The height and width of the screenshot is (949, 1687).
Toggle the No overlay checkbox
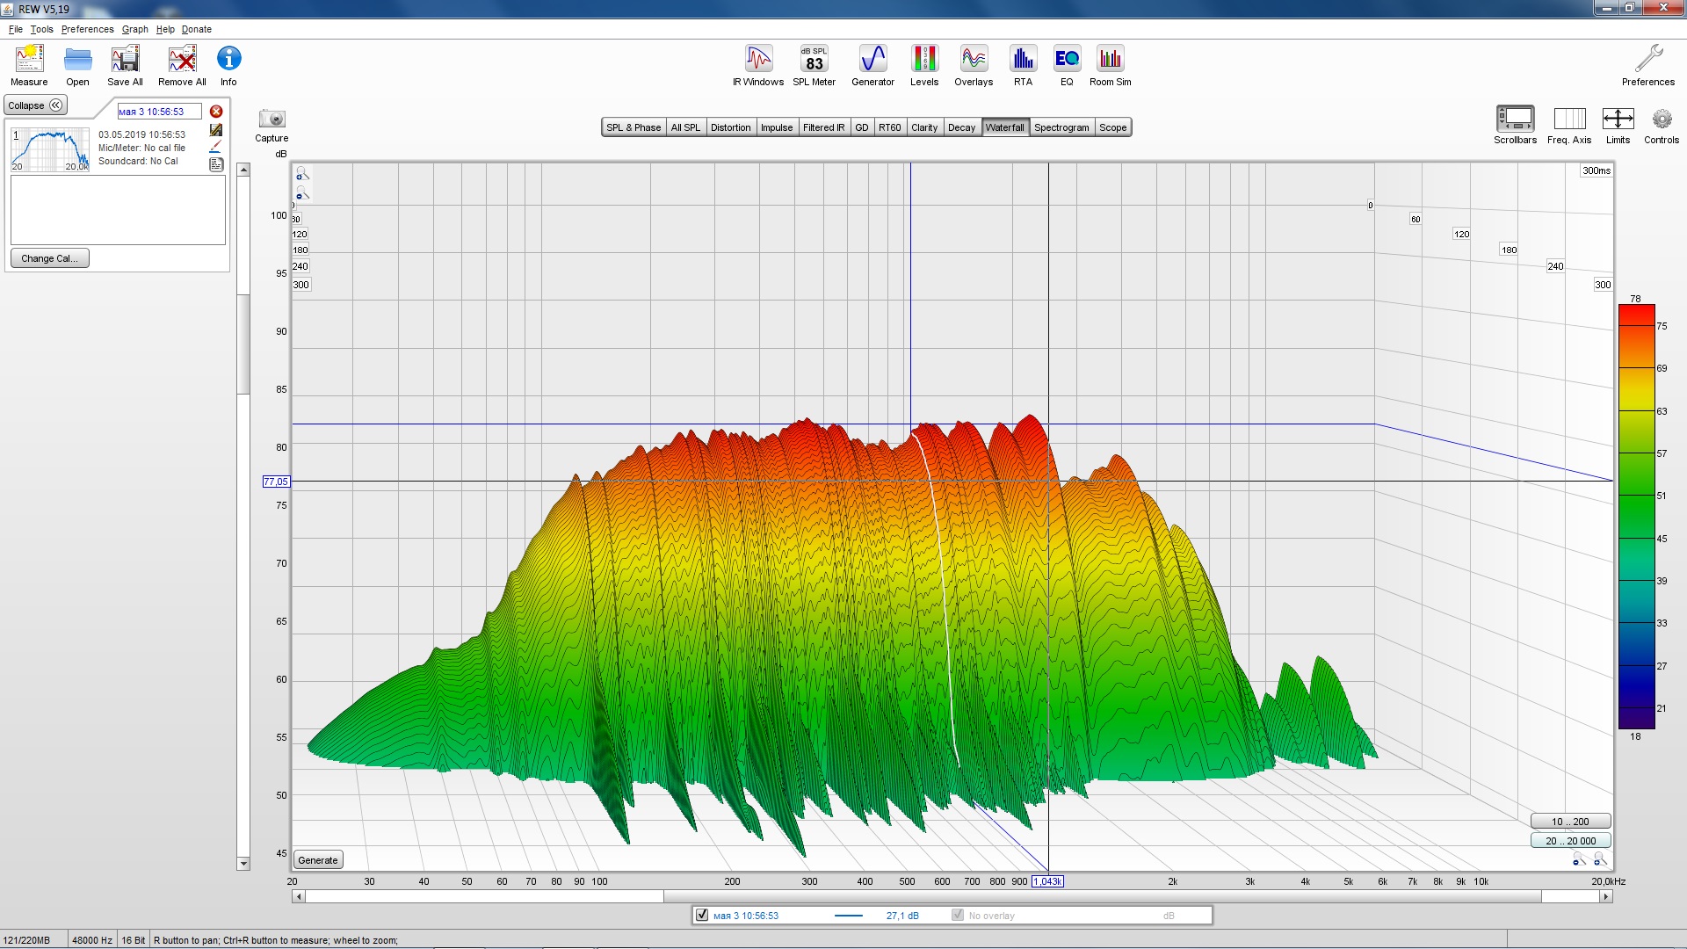tap(958, 915)
